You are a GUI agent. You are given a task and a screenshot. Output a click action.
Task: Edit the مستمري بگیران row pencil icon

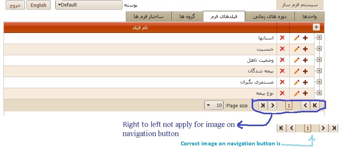(297, 82)
